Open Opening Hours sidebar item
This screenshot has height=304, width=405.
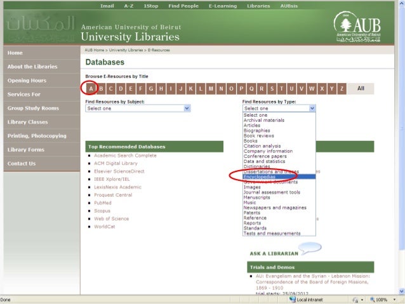tap(42, 81)
